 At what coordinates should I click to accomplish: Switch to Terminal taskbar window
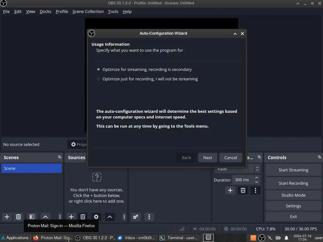tap(179, 238)
